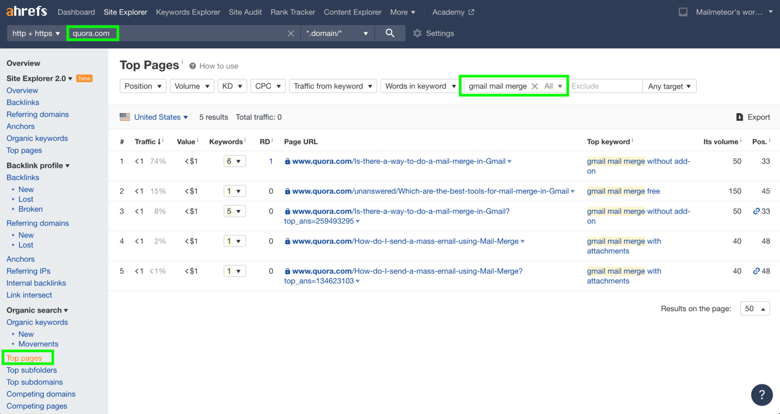Open Internal backlinks in sidebar
The width and height of the screenshot is (780, 414).
[x=36, y=283]
